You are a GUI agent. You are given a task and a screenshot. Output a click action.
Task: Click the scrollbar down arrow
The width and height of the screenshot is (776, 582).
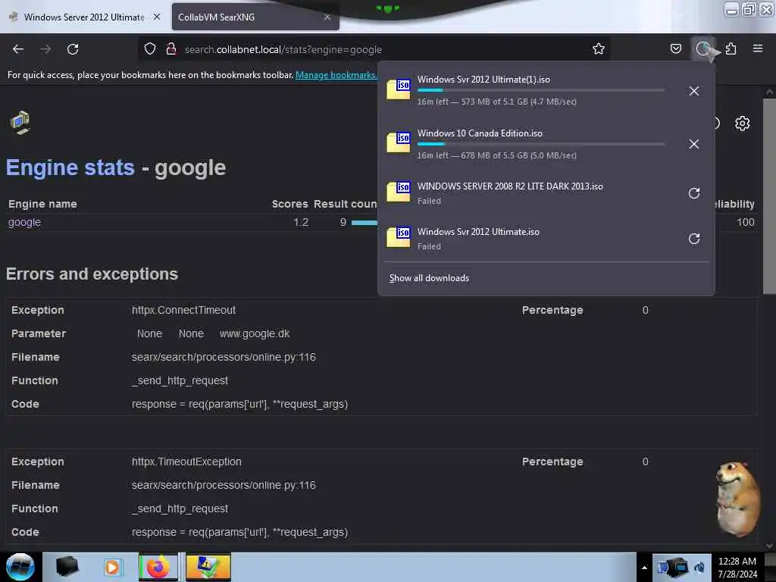[x=769, y=546]
